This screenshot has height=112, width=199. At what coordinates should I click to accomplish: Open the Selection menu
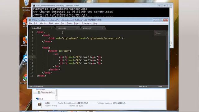point(43,23)
